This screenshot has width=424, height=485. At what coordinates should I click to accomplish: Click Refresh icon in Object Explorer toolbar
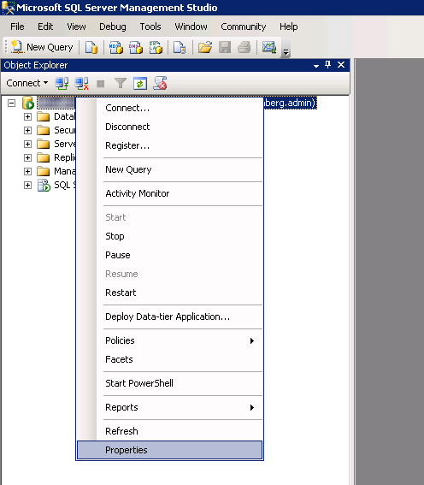pyautogui.click(x=140, y=84)
